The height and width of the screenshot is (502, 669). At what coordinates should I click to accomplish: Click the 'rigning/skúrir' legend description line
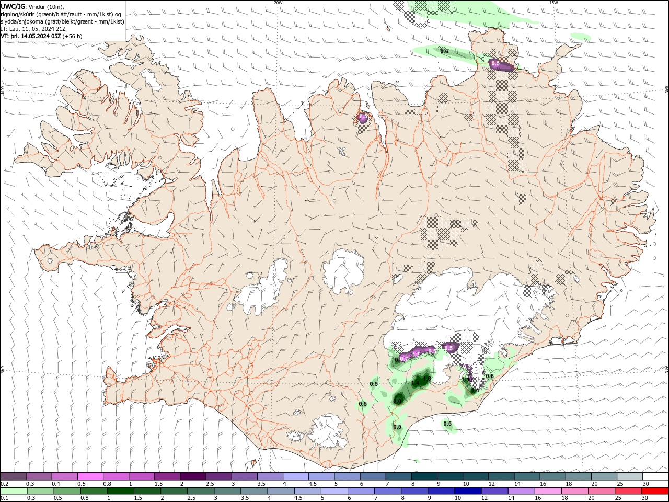(x=61, y=14)
